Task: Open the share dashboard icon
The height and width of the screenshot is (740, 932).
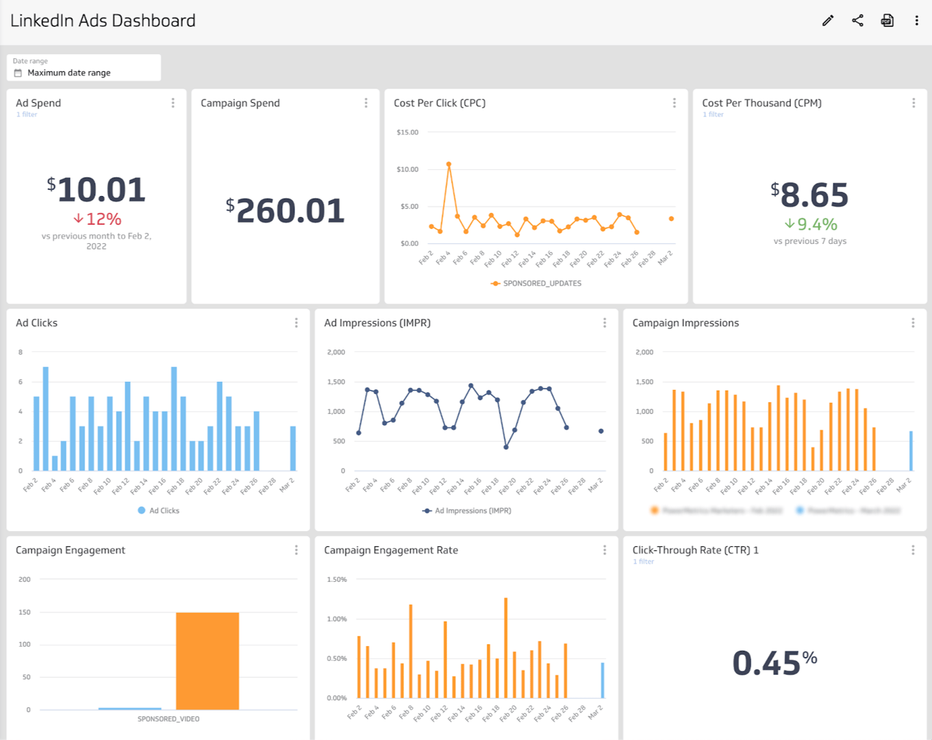Action: pos(857,21)
